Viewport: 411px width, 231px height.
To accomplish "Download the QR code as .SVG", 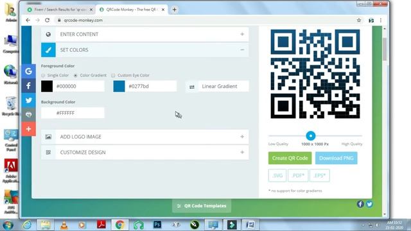I will (277, 175).
